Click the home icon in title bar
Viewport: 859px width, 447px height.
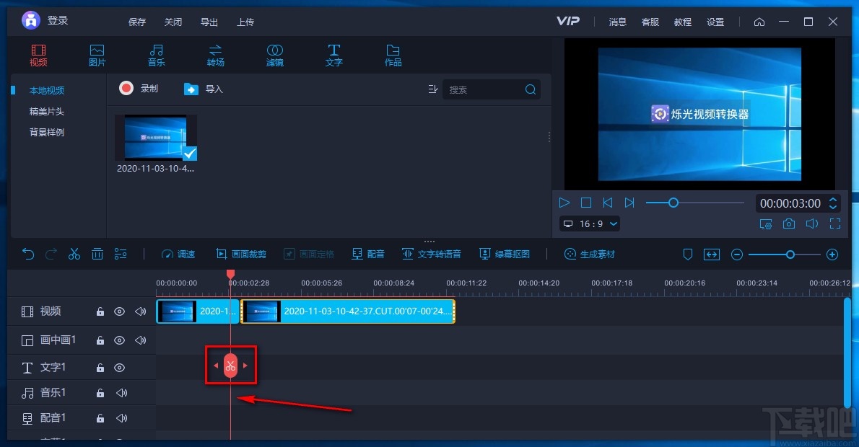759,22
